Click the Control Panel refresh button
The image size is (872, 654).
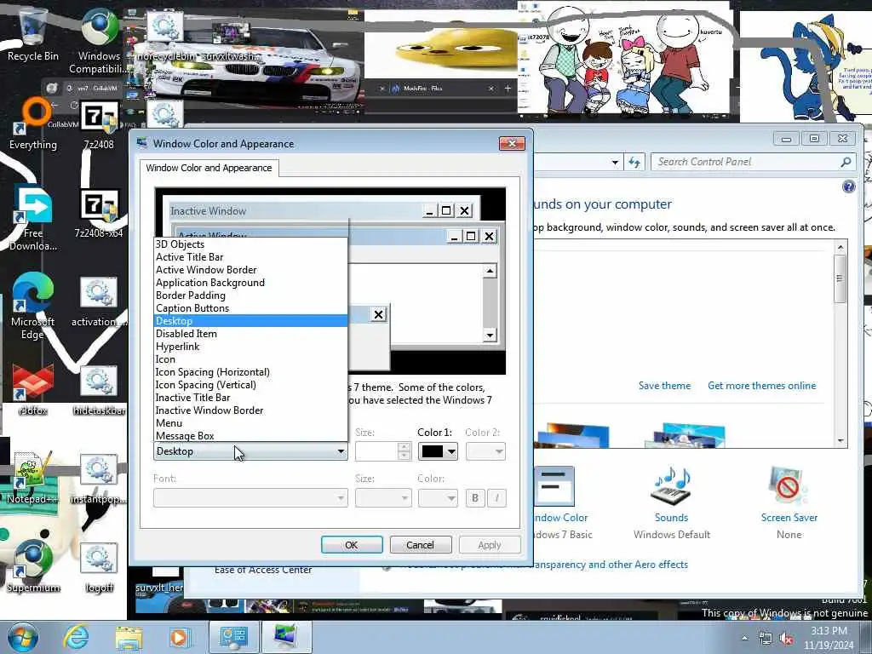[634, 163]
